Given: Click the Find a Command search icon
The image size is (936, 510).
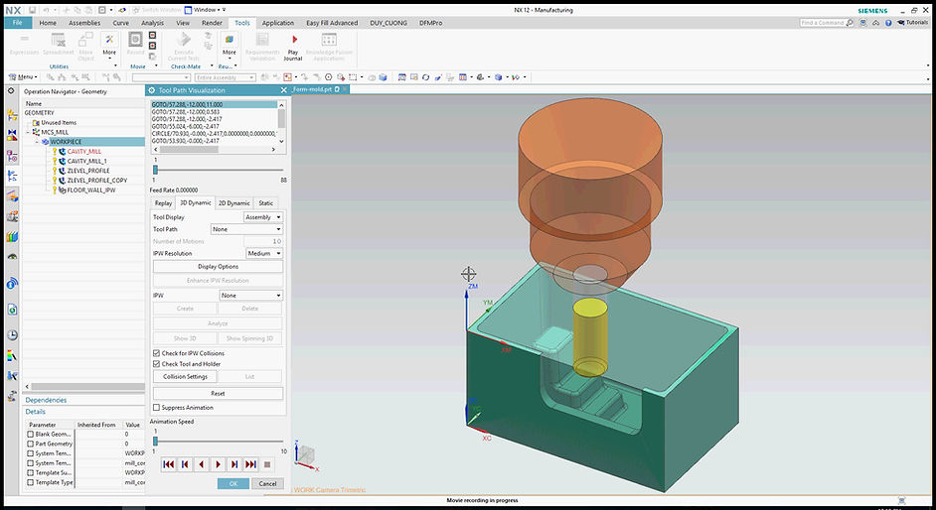Looking at the screenshot, I should point(850,23).
